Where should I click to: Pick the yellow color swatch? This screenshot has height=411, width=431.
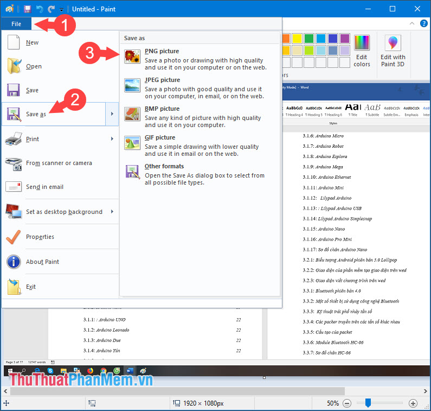(x=297, y=39)
